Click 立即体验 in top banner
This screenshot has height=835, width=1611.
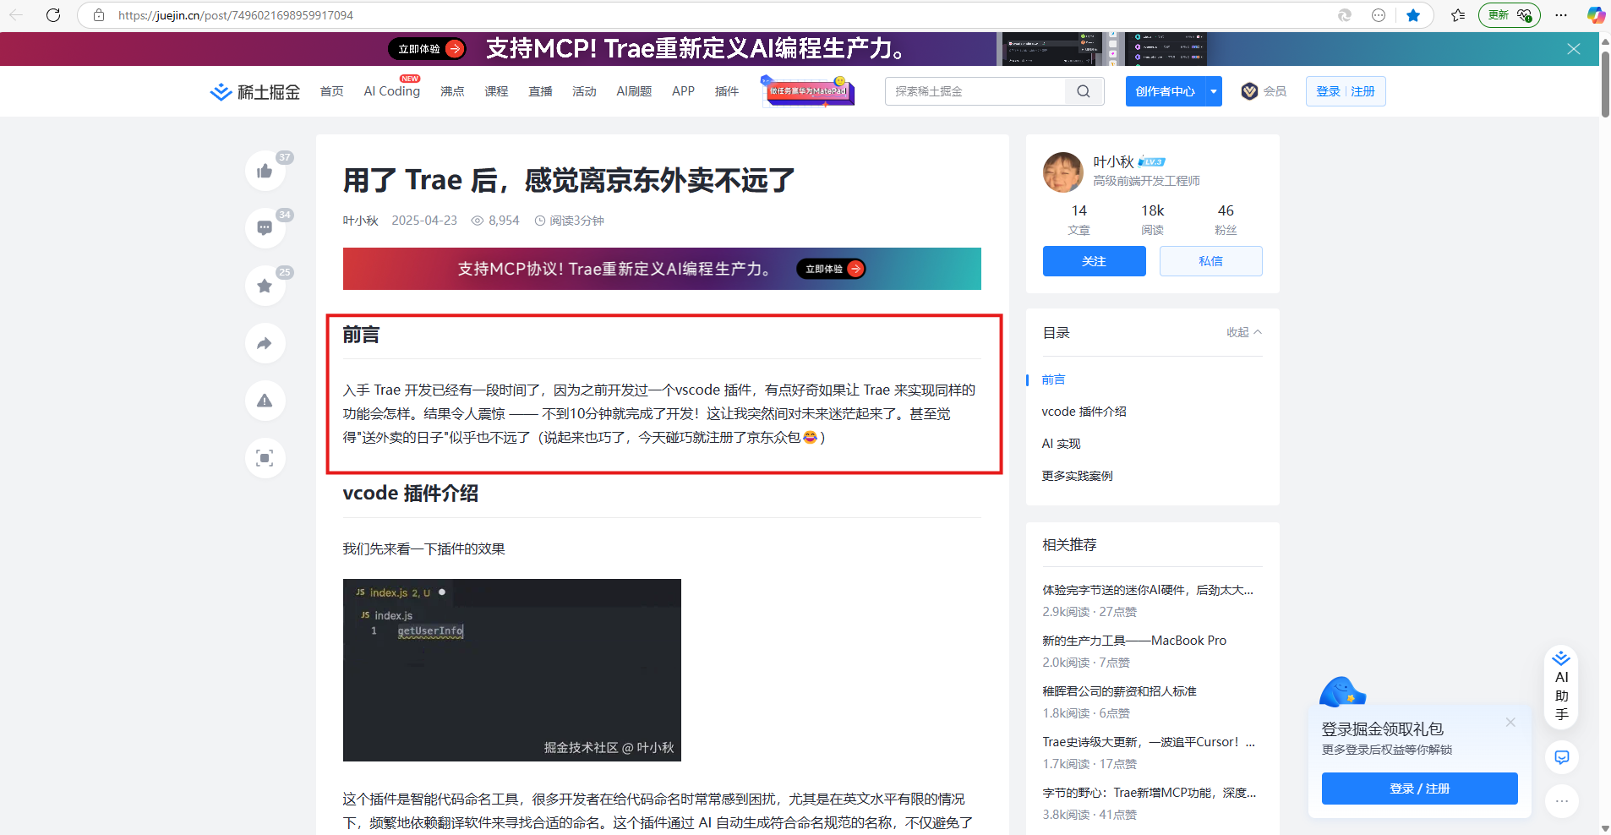[x=427, y=49]
